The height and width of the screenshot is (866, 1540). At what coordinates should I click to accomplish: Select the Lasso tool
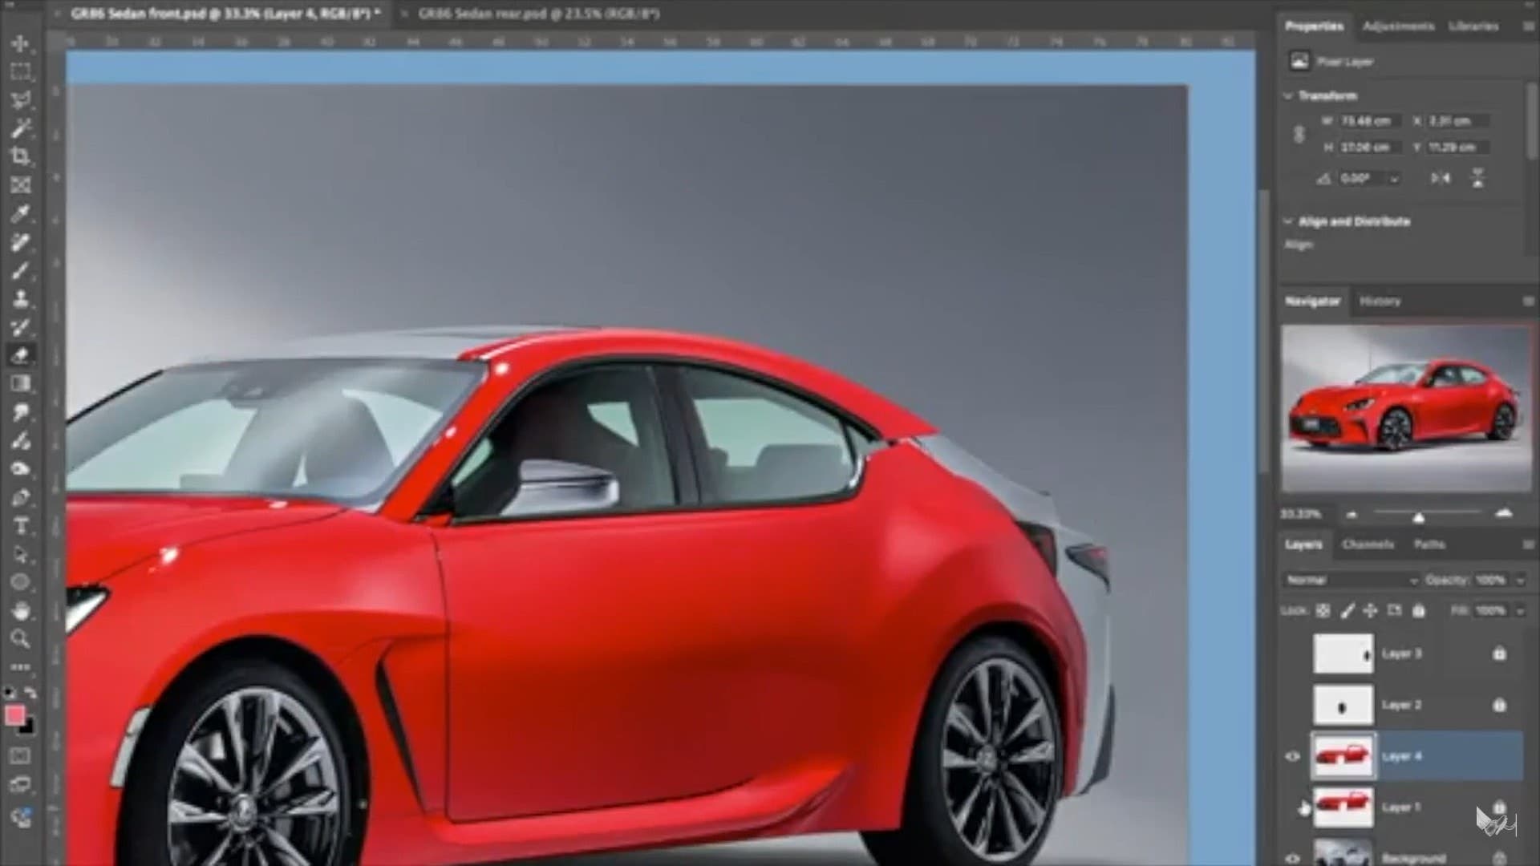[21, 100]
